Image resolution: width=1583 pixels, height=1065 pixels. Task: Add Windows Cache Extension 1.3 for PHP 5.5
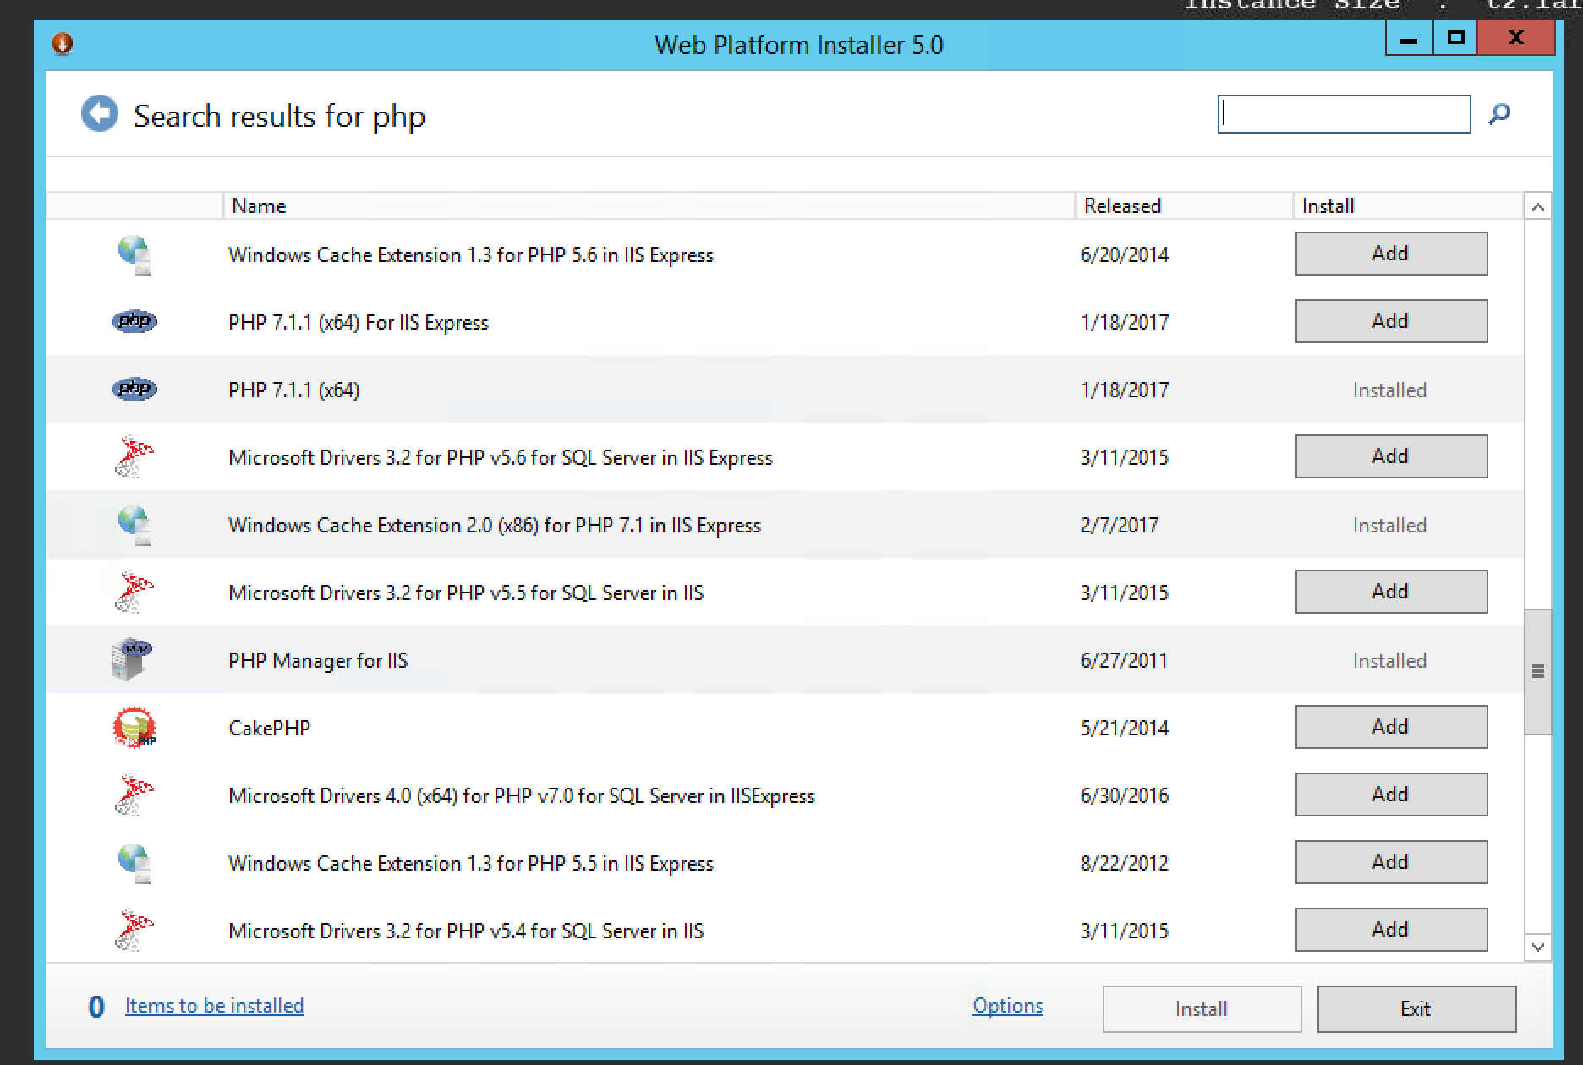(x=1391, y=862)
